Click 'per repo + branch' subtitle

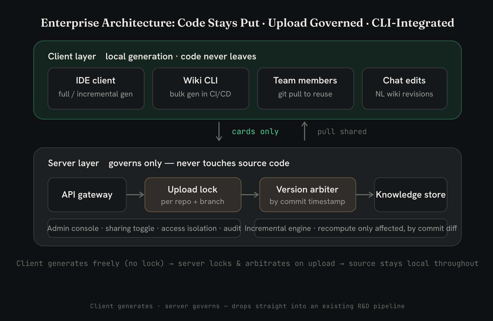[193, 201]
